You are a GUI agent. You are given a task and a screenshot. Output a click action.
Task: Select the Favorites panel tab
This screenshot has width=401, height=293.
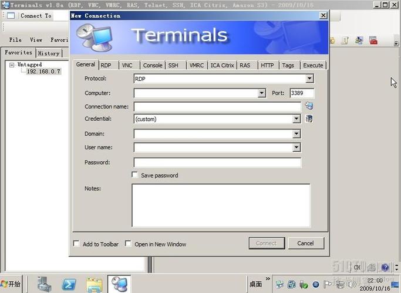pos(18,53)
